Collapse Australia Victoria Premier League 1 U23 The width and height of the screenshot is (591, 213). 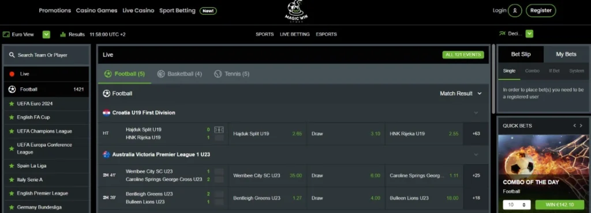[x=476, y=154]
